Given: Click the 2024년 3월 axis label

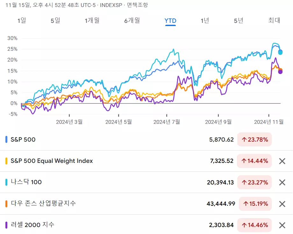Looking at the screenshot, I should point(69,122).
